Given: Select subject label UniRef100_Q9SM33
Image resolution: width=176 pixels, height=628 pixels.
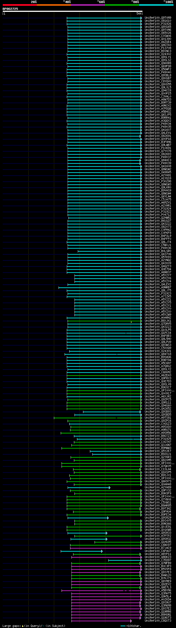Looking at the screenshot, I should [158, 533].
